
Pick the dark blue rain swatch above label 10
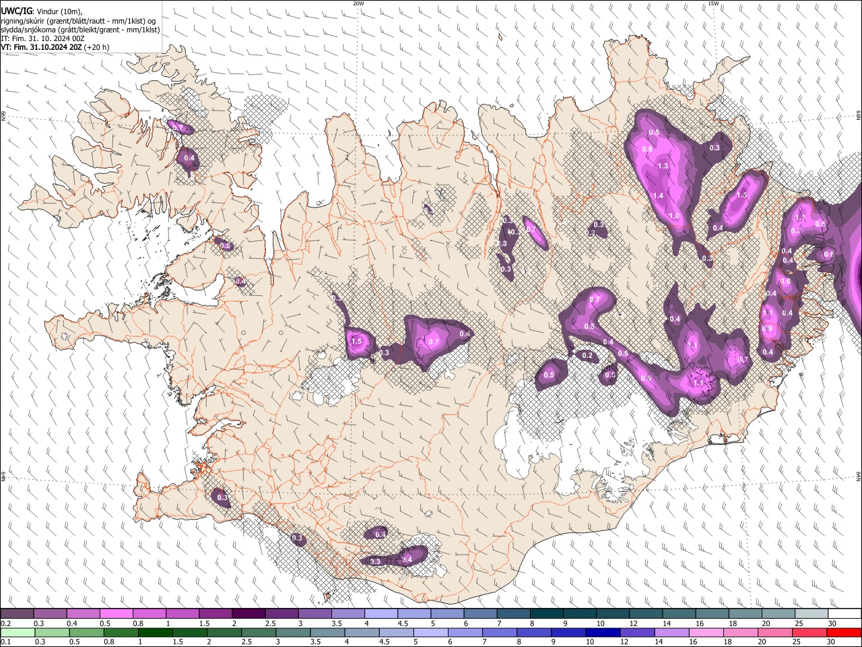[x=603, y=632]
